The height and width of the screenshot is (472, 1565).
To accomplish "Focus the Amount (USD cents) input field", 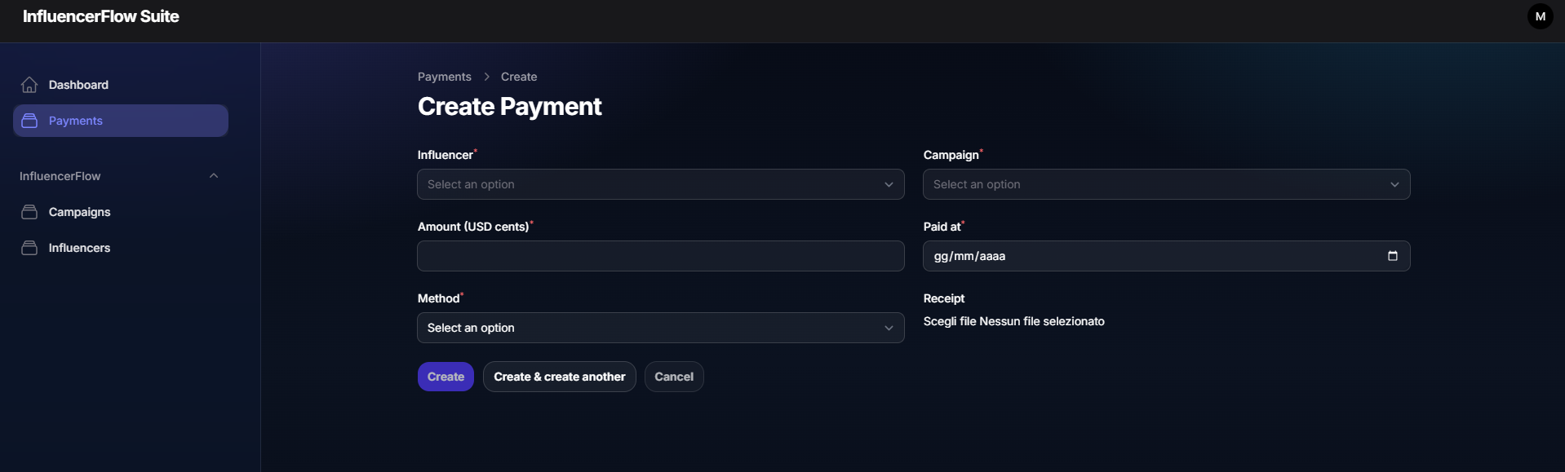I will [x=660, y=256].
